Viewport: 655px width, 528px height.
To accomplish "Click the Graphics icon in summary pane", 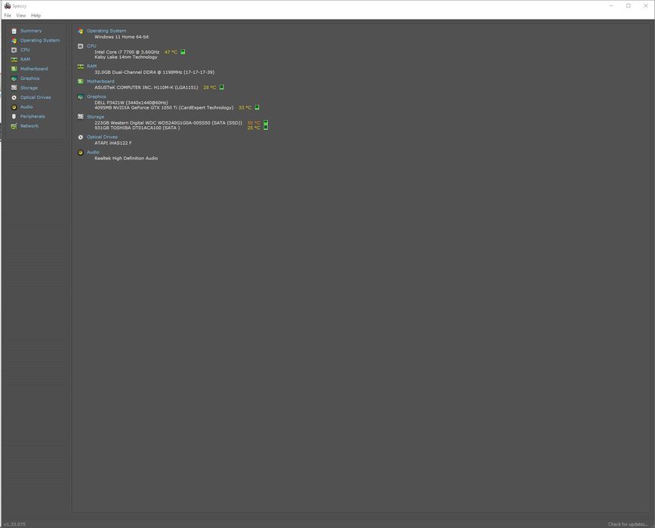I will click(x=80, y=97).
